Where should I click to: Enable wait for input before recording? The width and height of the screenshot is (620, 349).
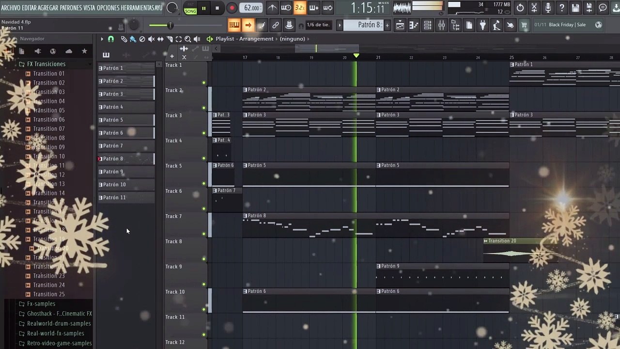point(286,8)
